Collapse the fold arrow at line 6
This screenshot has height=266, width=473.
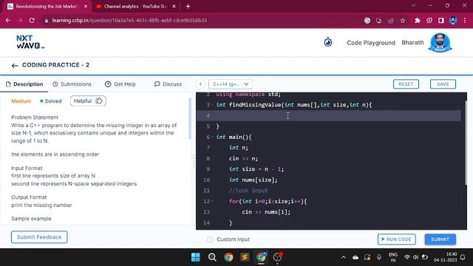[212, 137]
